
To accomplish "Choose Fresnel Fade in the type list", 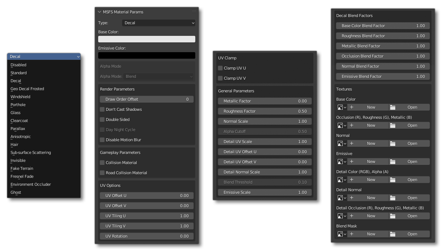I will click(x=22, y=176).
